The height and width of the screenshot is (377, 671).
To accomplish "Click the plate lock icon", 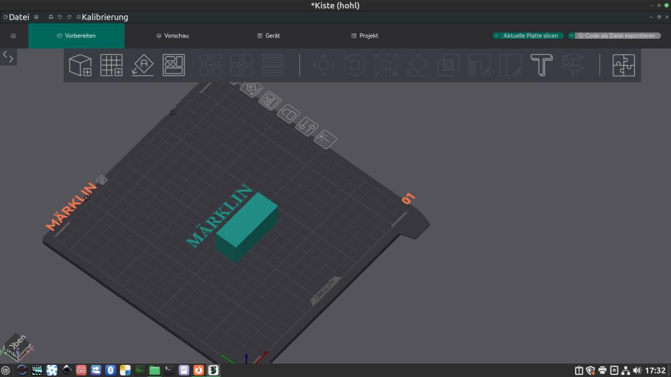I will (290, 112).
